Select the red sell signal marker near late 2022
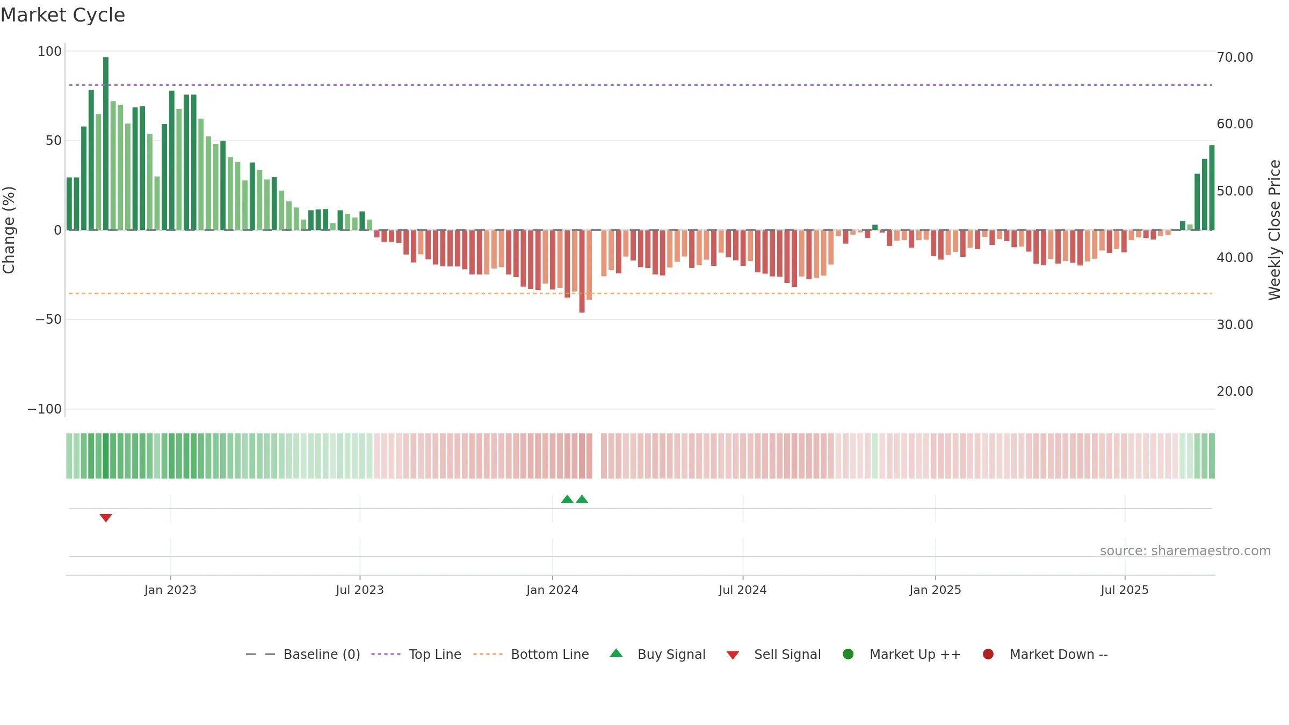Image resolution: width=1289 pixels, height=725 pixels. (106, 518)
